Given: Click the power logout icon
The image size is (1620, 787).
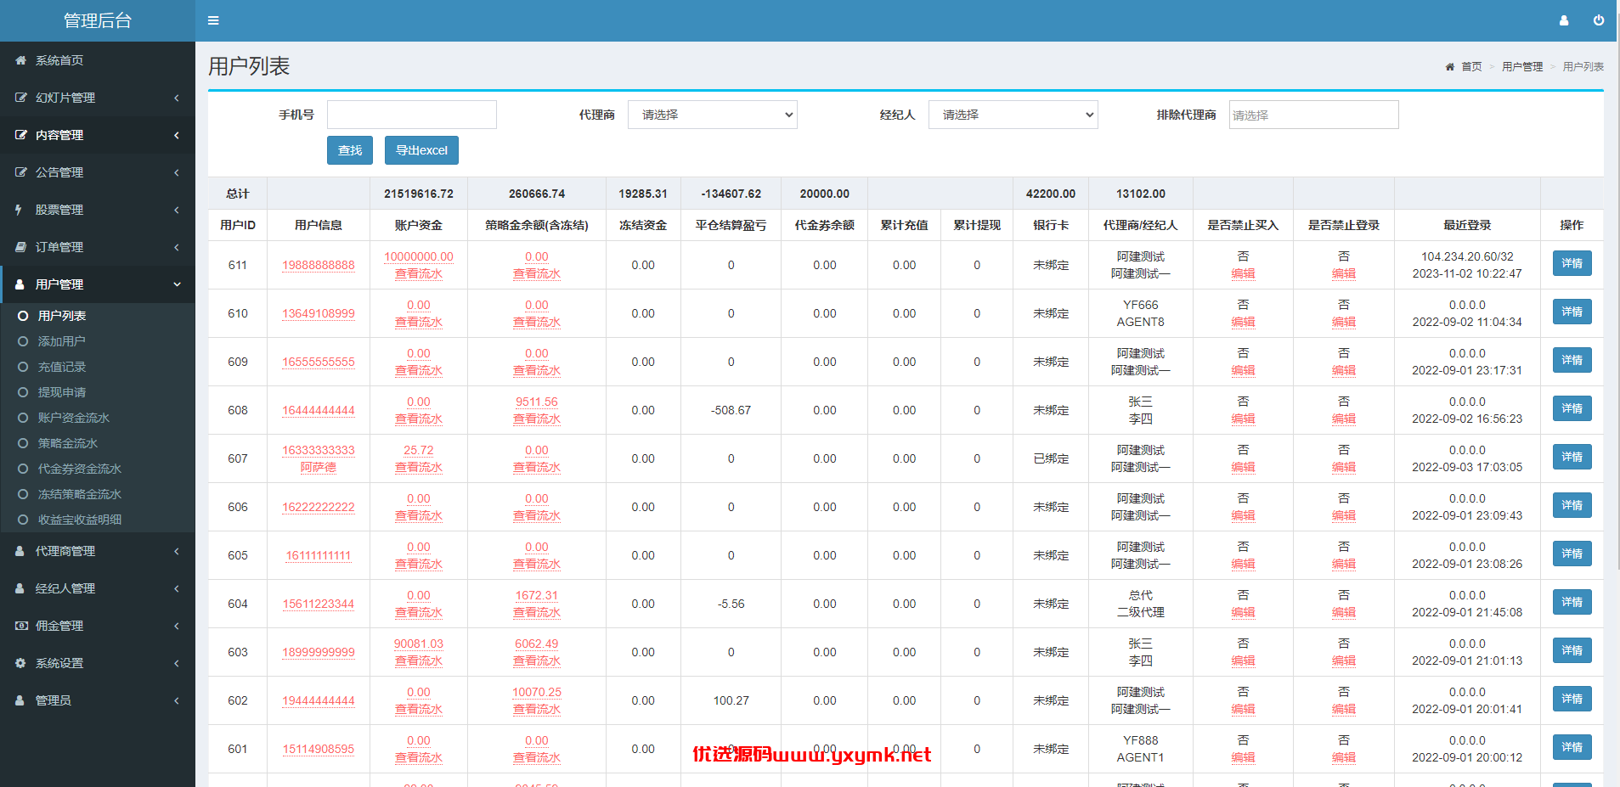Looking at the screenshot, I should [x=1599, y=20].
